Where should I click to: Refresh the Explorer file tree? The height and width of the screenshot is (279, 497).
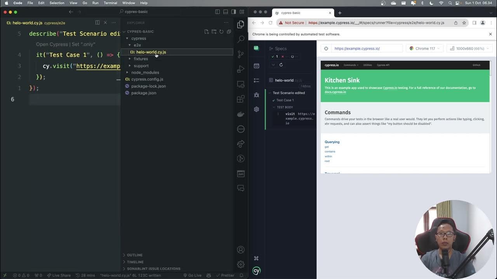pyautogui.click(x=221, y=31)
